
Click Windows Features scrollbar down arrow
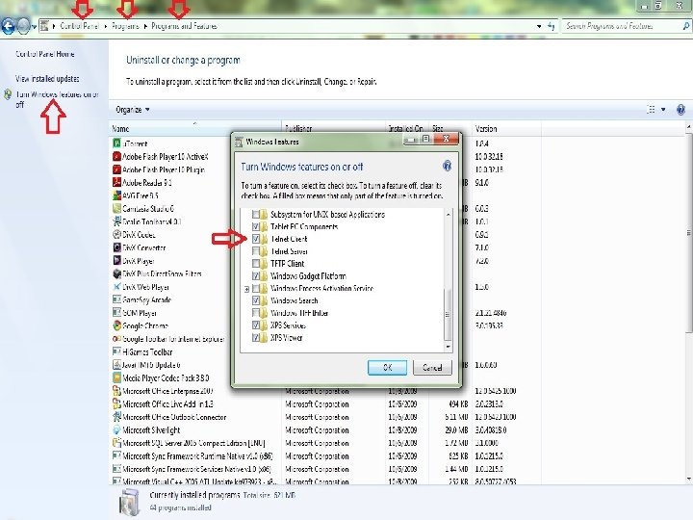(x=448, y=347)
